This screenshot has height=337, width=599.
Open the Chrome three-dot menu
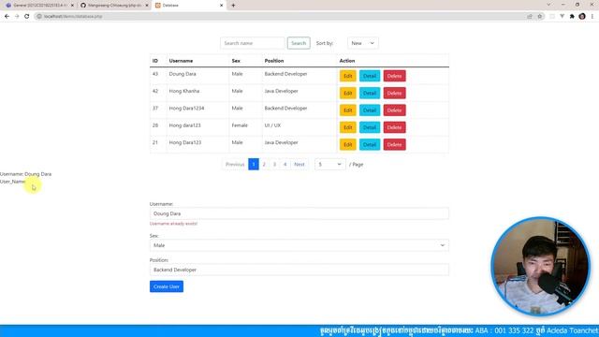[592, 17]
